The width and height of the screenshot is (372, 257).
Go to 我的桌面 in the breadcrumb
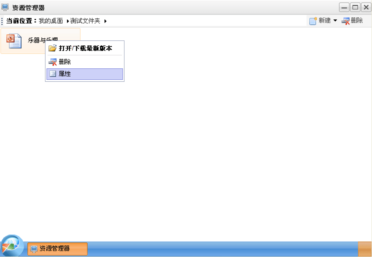point(51,21)
